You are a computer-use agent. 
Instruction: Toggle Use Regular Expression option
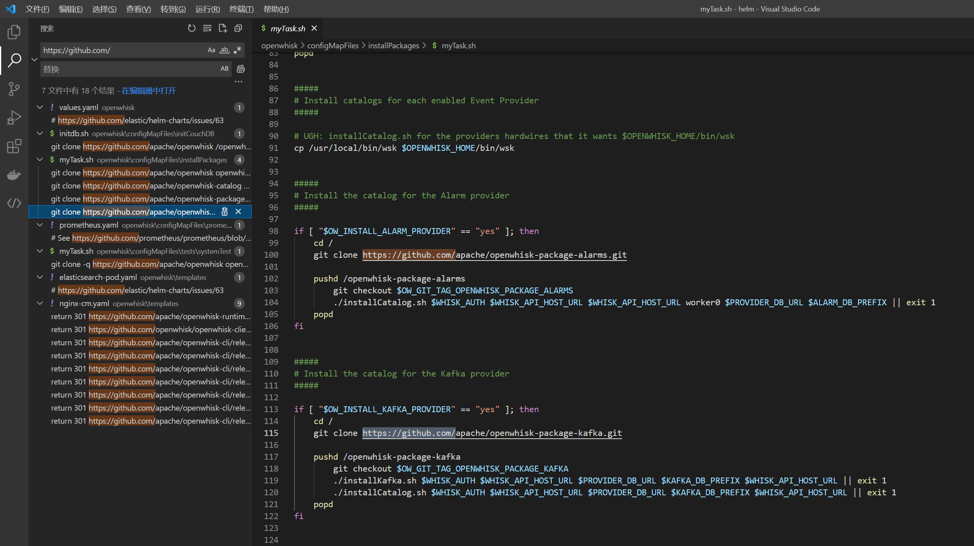click(238, 50)
